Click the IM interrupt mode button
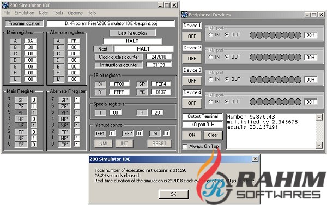 (x=155, y=133)
